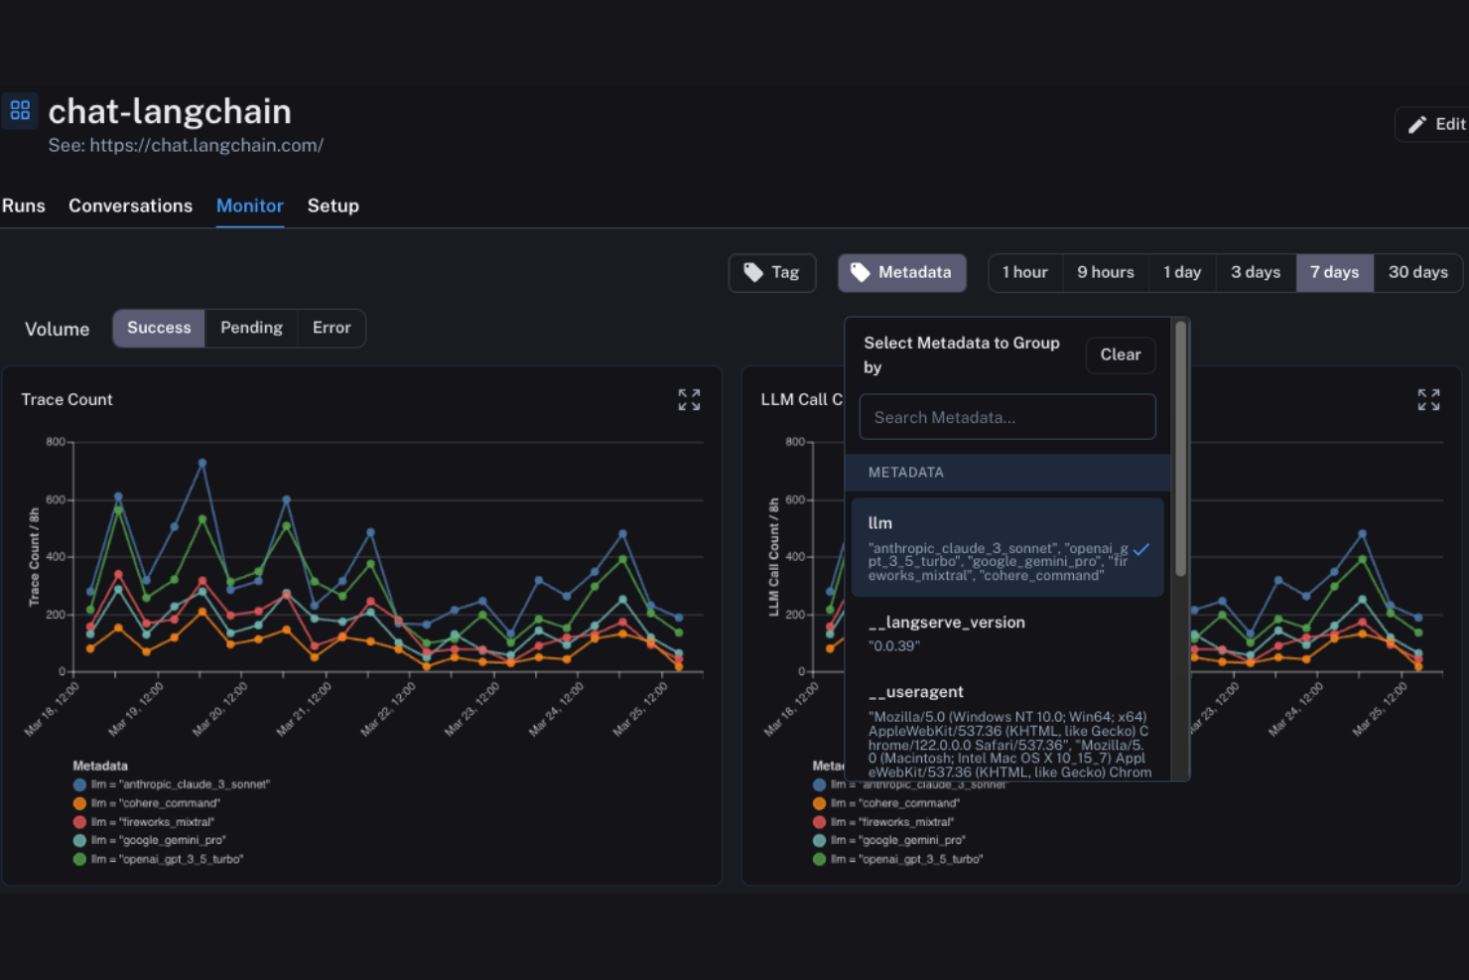Open the Setup tab

pyautogui.click(x=333, y=206)
